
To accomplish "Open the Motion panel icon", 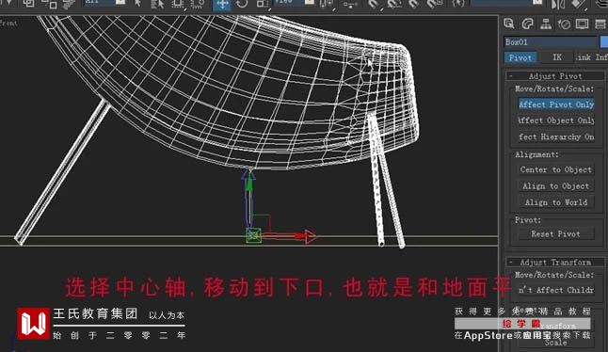I will tap(564, 24).
